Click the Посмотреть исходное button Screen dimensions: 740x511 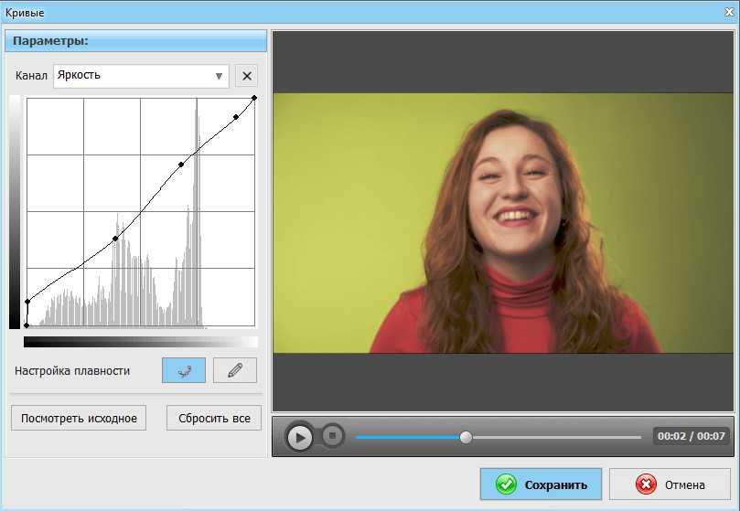[79, 419]
